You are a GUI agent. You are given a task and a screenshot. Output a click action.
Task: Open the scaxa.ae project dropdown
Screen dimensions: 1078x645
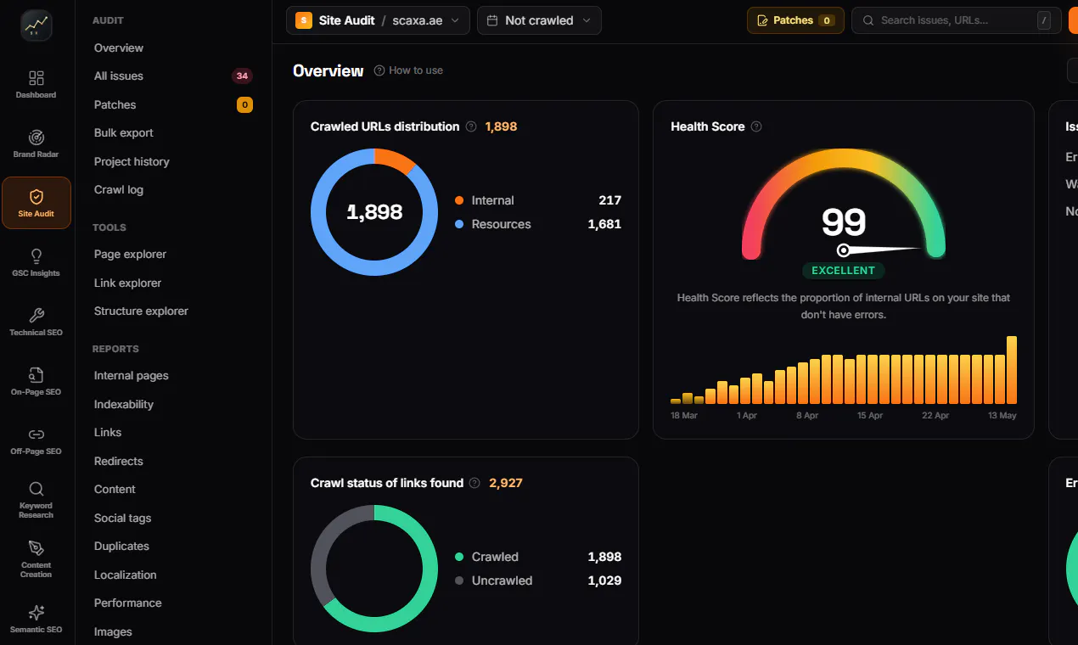(425, 20)
